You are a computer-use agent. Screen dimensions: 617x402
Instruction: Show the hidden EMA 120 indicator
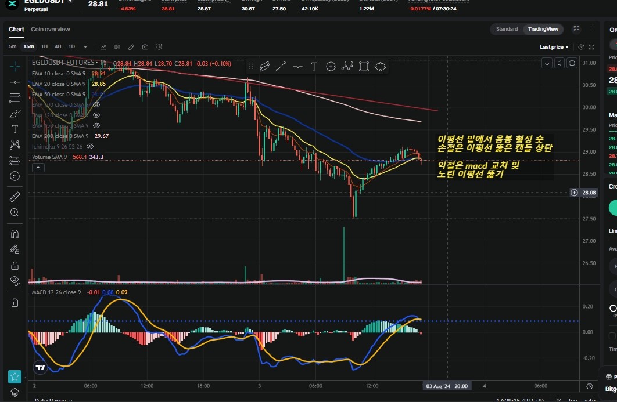pos(96,115)
